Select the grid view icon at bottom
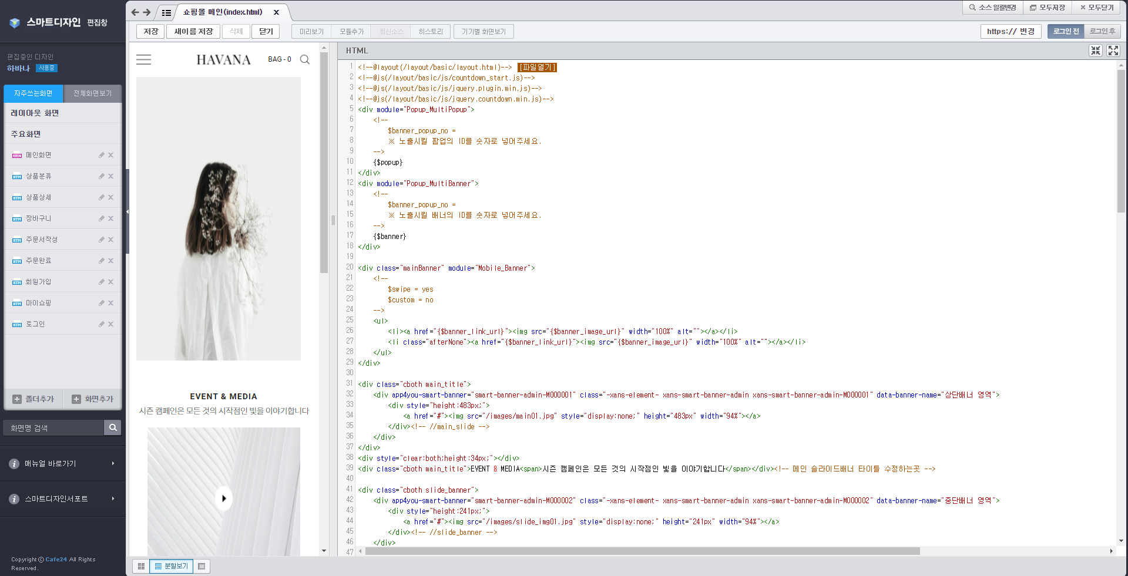Screen dimensions: 1128x576 click(141, 566)
